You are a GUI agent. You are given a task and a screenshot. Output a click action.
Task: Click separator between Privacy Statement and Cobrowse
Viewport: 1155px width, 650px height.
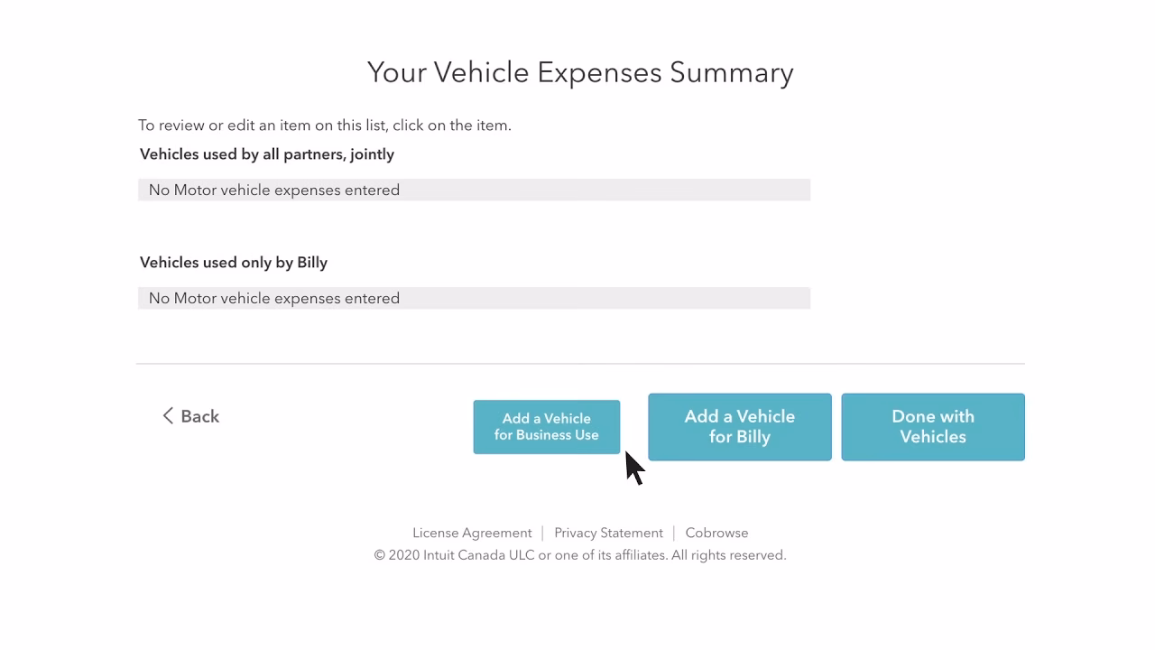click(x=674, y=533)
